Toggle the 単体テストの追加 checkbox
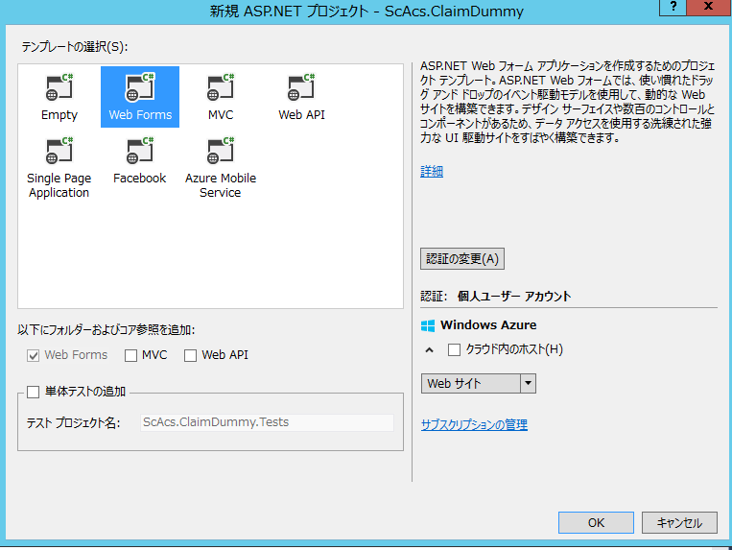 tap(34, 392)
